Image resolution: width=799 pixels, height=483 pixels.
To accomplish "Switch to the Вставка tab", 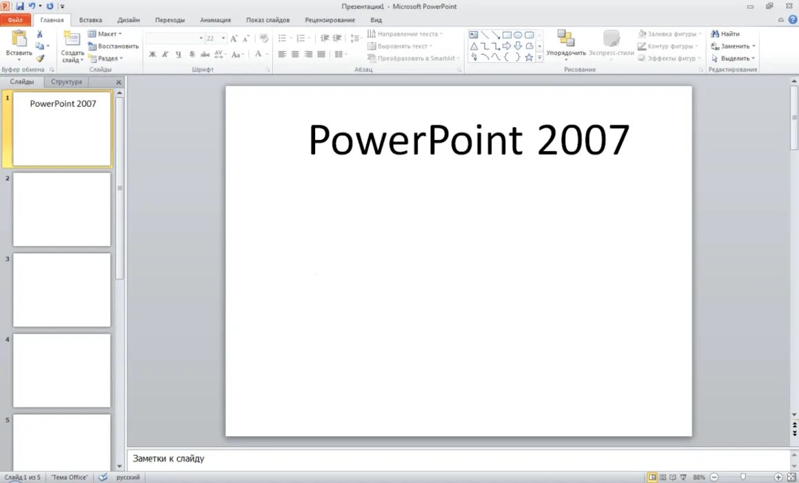I will tap(90, 20).
